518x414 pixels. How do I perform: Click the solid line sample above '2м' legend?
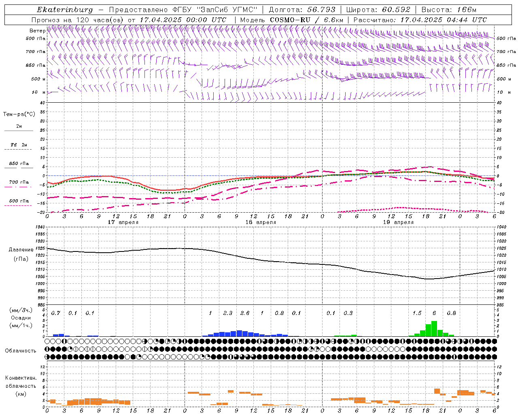tap(19, 131)
